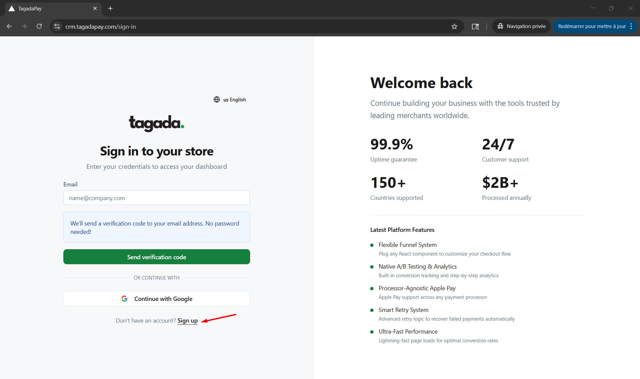Click the browser forward arrow

tap(24, 26)
